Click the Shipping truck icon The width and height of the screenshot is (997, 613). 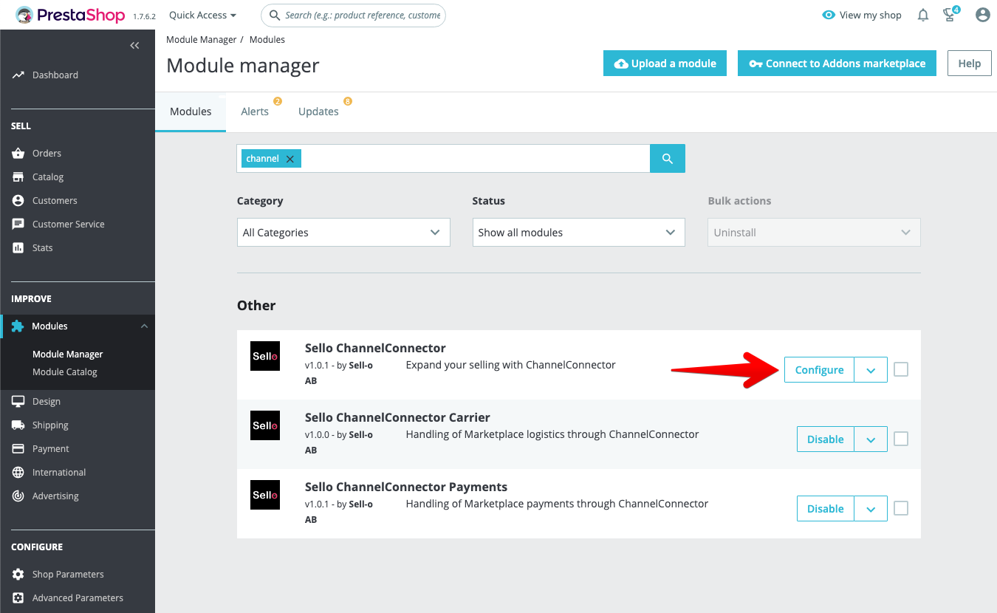[18, 425]
